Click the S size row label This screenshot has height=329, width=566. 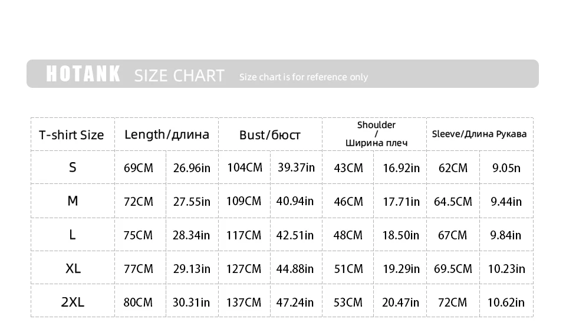[73, 167]
